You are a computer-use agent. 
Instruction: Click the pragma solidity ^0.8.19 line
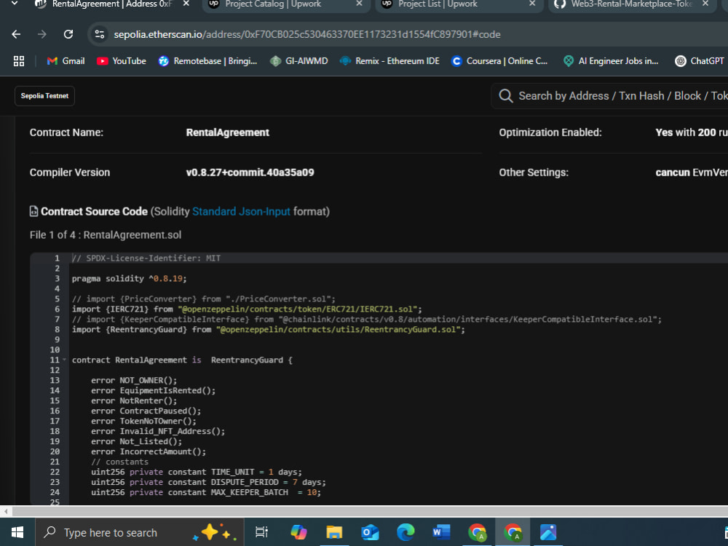click(x=129, y=279)
